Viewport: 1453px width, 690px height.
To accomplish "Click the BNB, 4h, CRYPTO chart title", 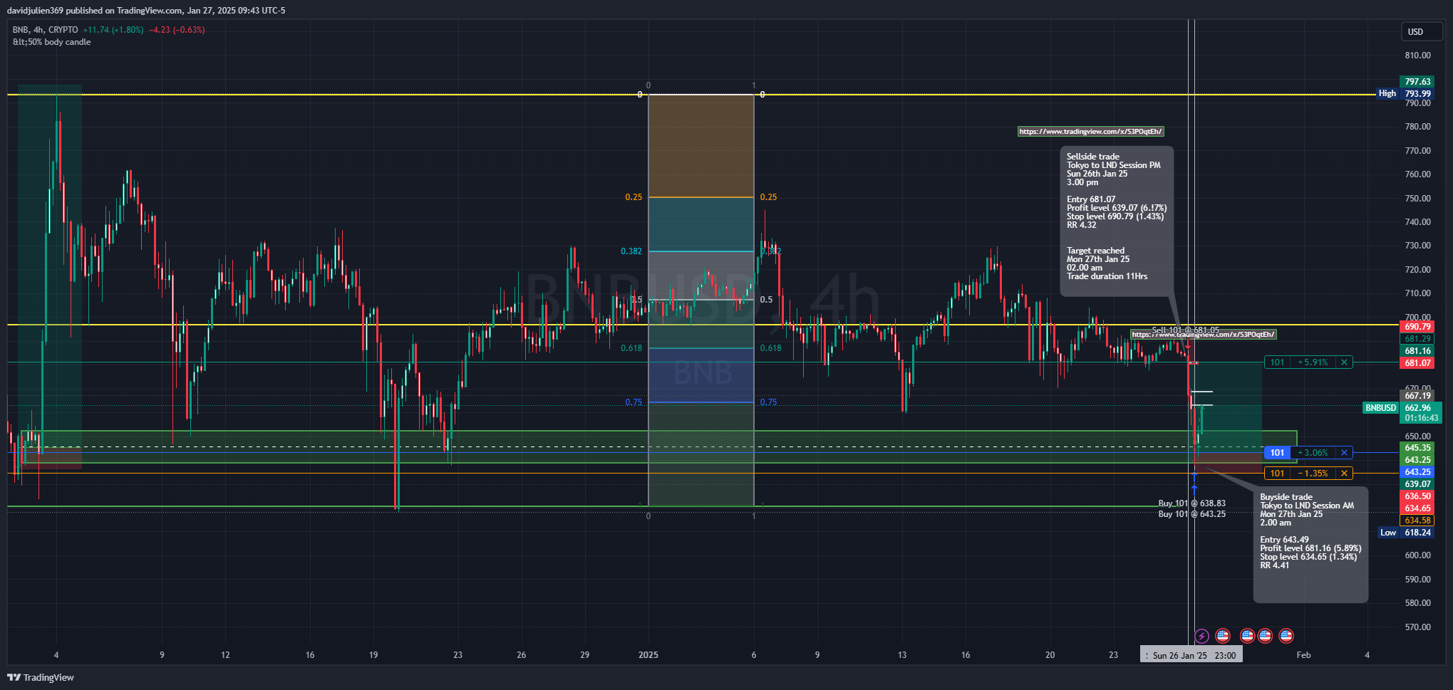I will (45, 30).
